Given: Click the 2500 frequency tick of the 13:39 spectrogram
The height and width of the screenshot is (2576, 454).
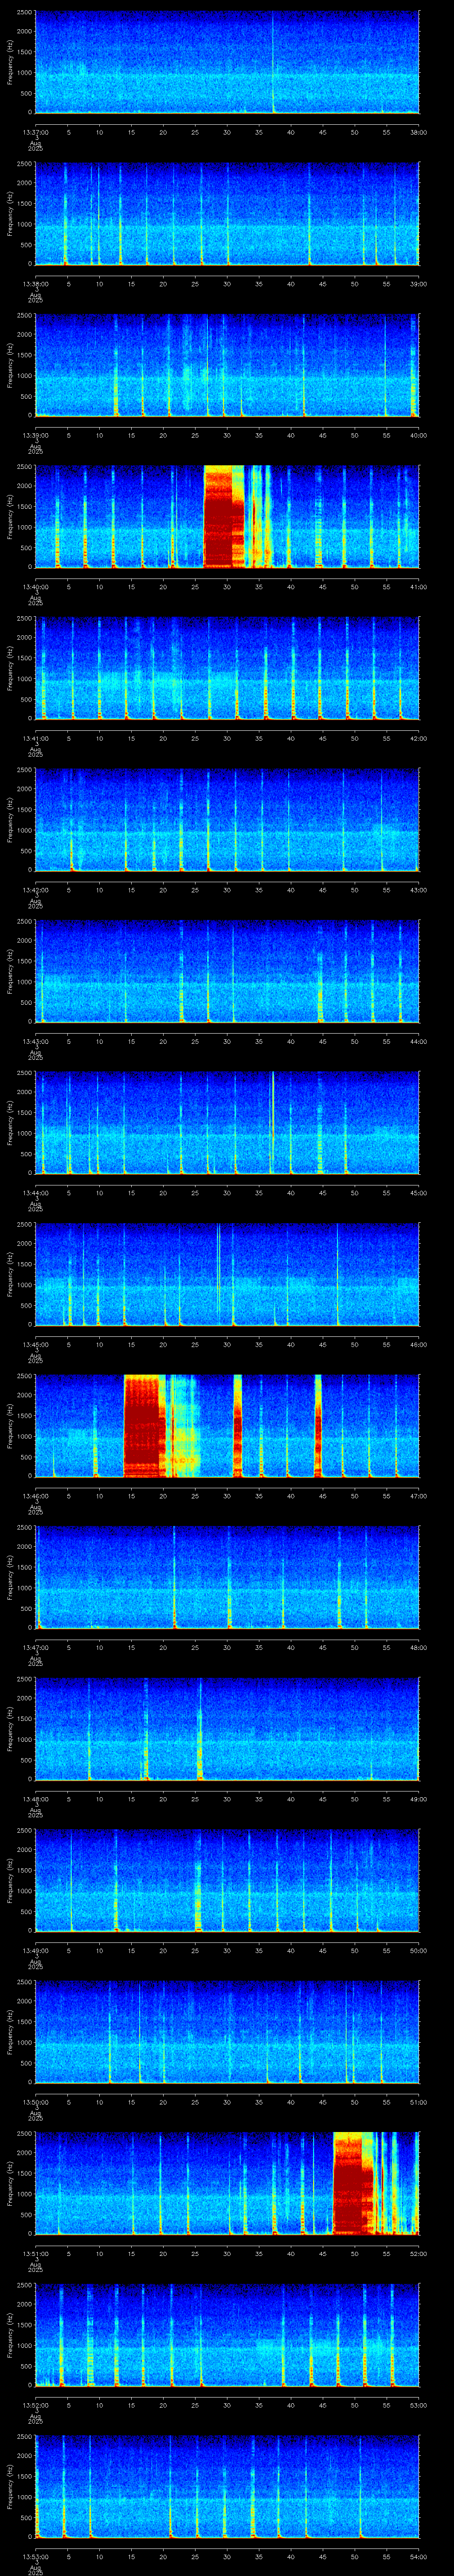Looking at the screenshot, I should (x=24, y=315).
